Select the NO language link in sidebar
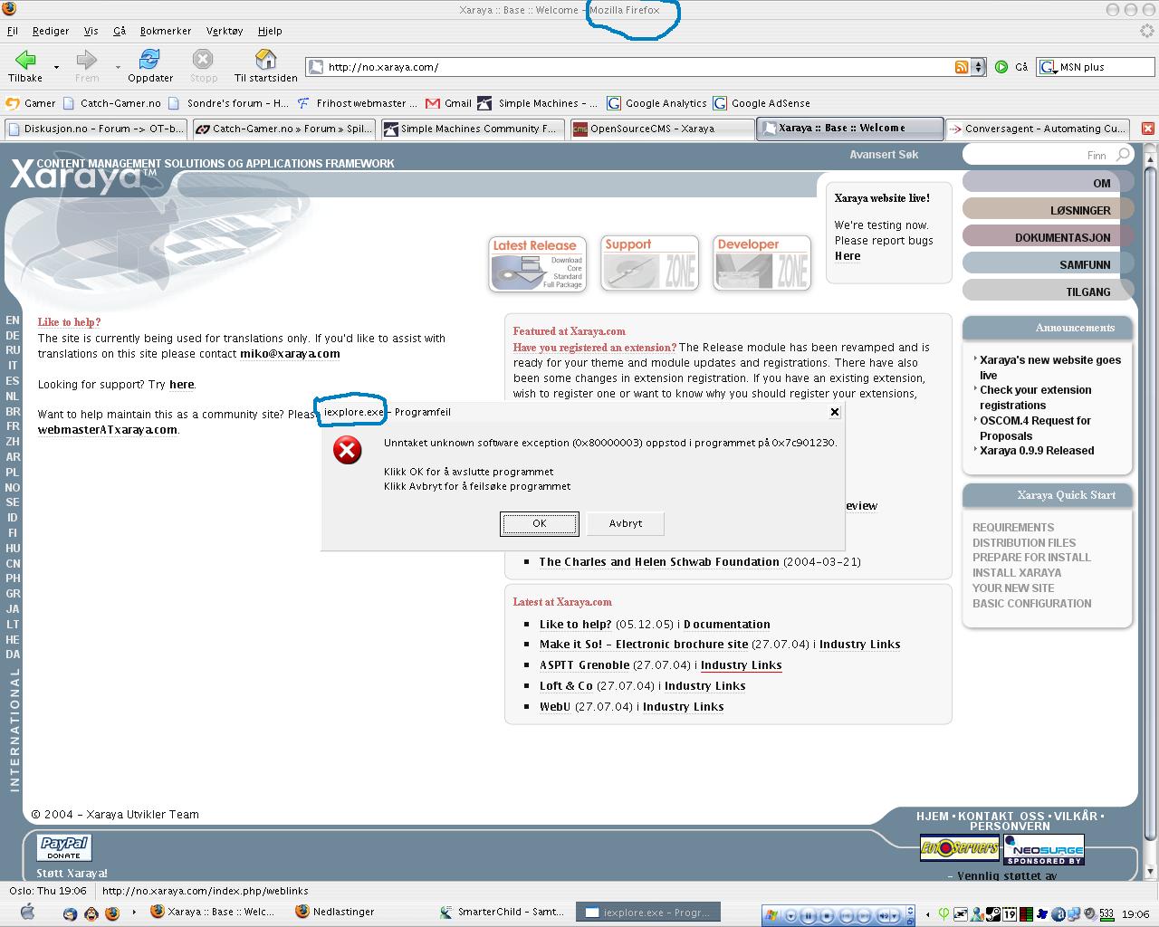The image size is (1159, 927). [x=13, y=487]
